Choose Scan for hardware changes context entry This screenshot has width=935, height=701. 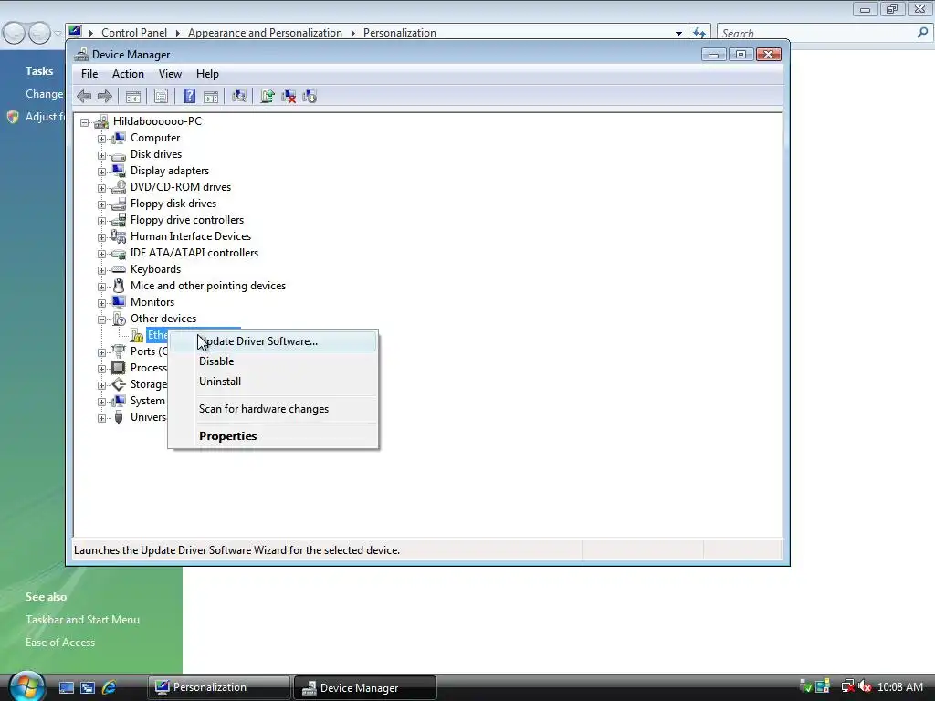click(273, 409)
